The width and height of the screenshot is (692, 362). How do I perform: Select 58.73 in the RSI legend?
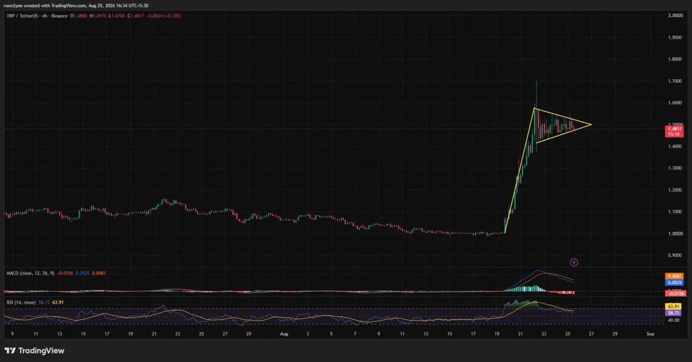coord(43,302)
